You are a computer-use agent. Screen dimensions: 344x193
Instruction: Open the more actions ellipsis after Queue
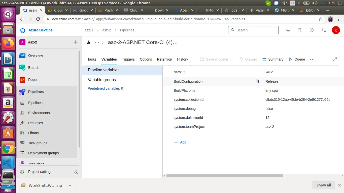pos(312,59)
